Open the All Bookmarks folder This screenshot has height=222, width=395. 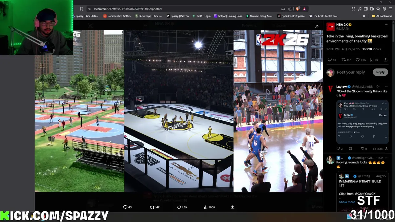coord(382,16)
